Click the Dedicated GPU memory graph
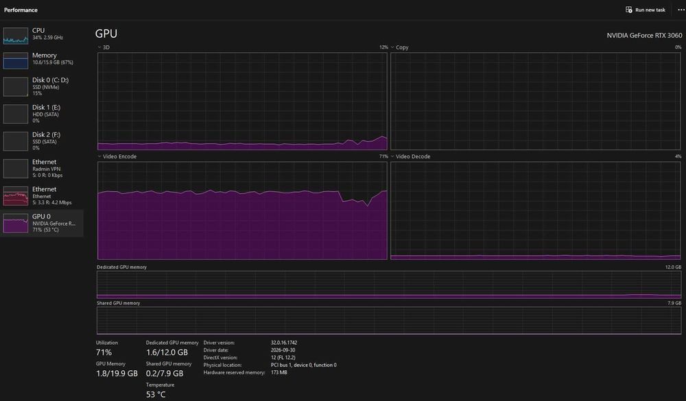 tap(389, 284)
